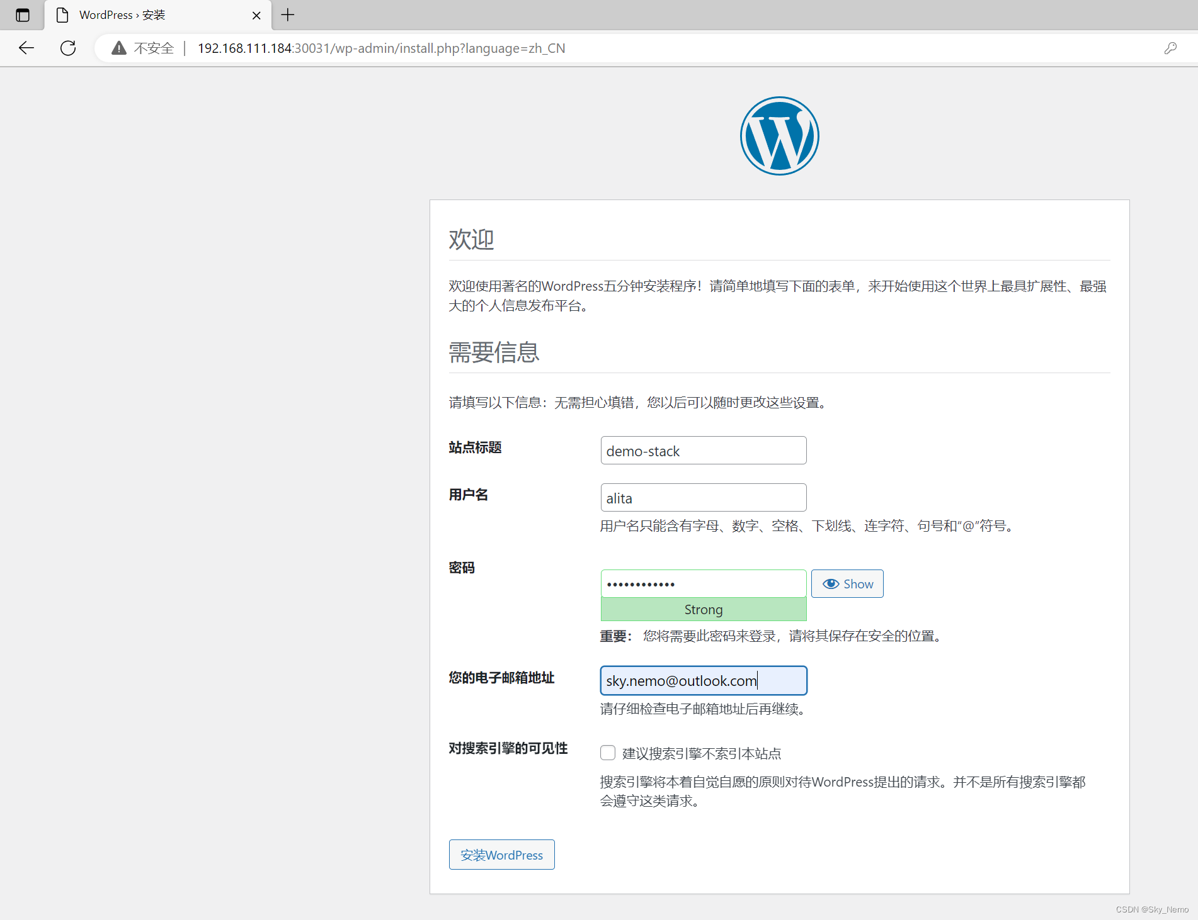Click inside the password field
This screenshot has height=920, width=1198.
(x=703, y=583)
